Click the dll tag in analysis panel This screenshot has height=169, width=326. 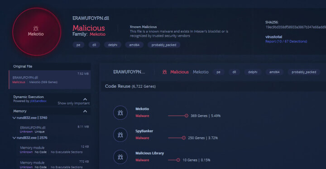(x=234, y=72)
